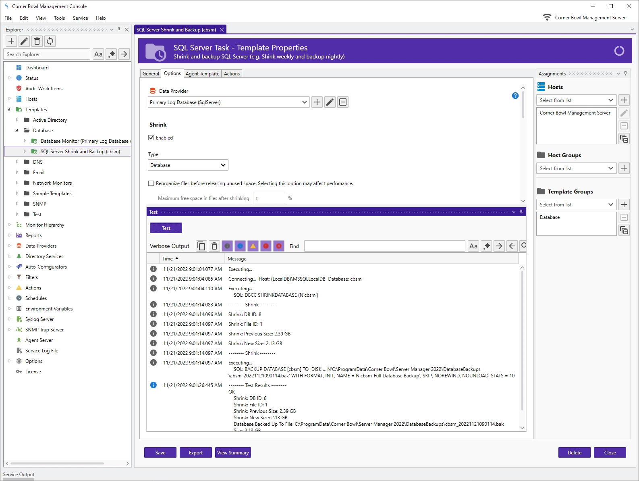Screen dimensions: 639x481
Task: Click the Explorer refresh icon
Action: [50, 41]
